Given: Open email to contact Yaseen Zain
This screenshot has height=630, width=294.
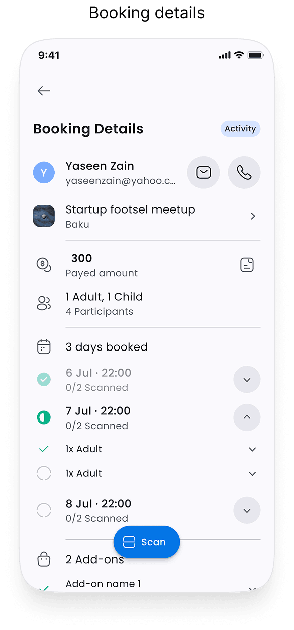Looking at the screenshot, I should (203, 172).
